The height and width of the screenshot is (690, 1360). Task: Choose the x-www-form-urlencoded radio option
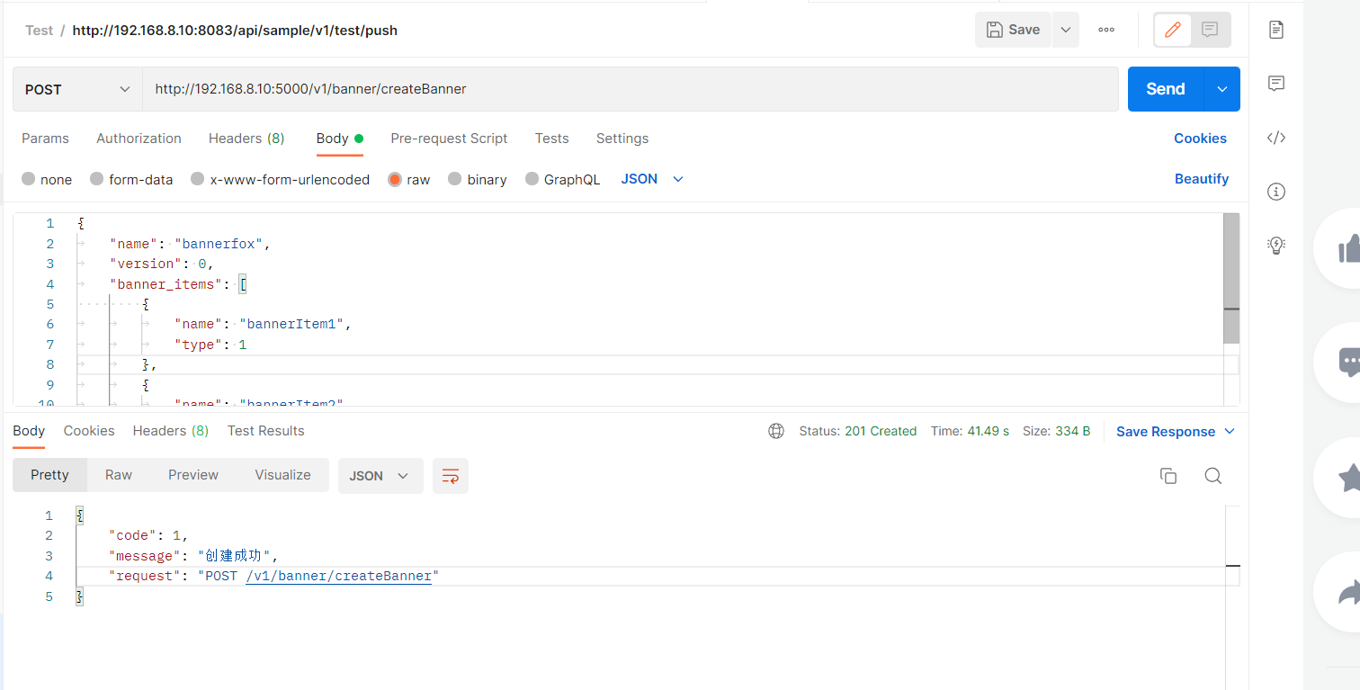198,180
